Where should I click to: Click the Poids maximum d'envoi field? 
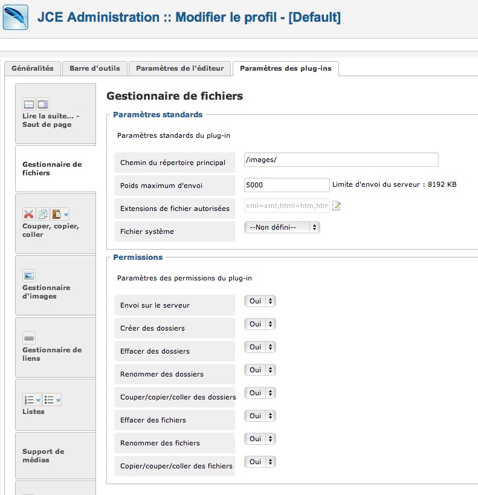[286, 185]
